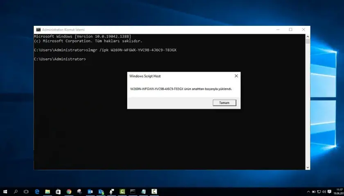This screenshot has width=344, height=196.
Task: Open the green Camtasia icon on taskbar
Action: [122, 191]
